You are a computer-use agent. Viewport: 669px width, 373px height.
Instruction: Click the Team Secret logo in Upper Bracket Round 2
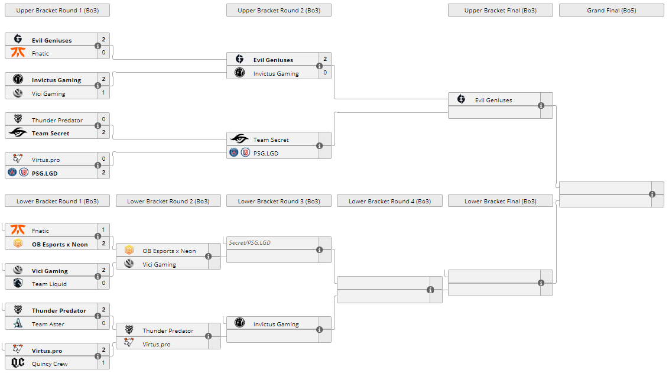click(239, 139)
